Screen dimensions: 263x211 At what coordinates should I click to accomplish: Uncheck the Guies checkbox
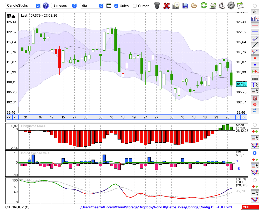pyautogui.click(x=116, y=6)
